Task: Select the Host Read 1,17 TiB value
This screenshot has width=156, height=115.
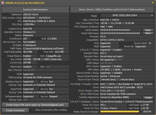Action: (144, 105)
